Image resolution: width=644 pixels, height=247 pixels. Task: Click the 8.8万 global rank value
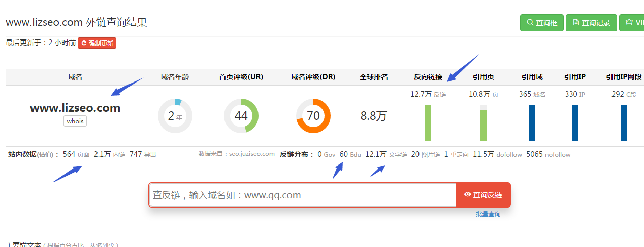click(374, 116)
